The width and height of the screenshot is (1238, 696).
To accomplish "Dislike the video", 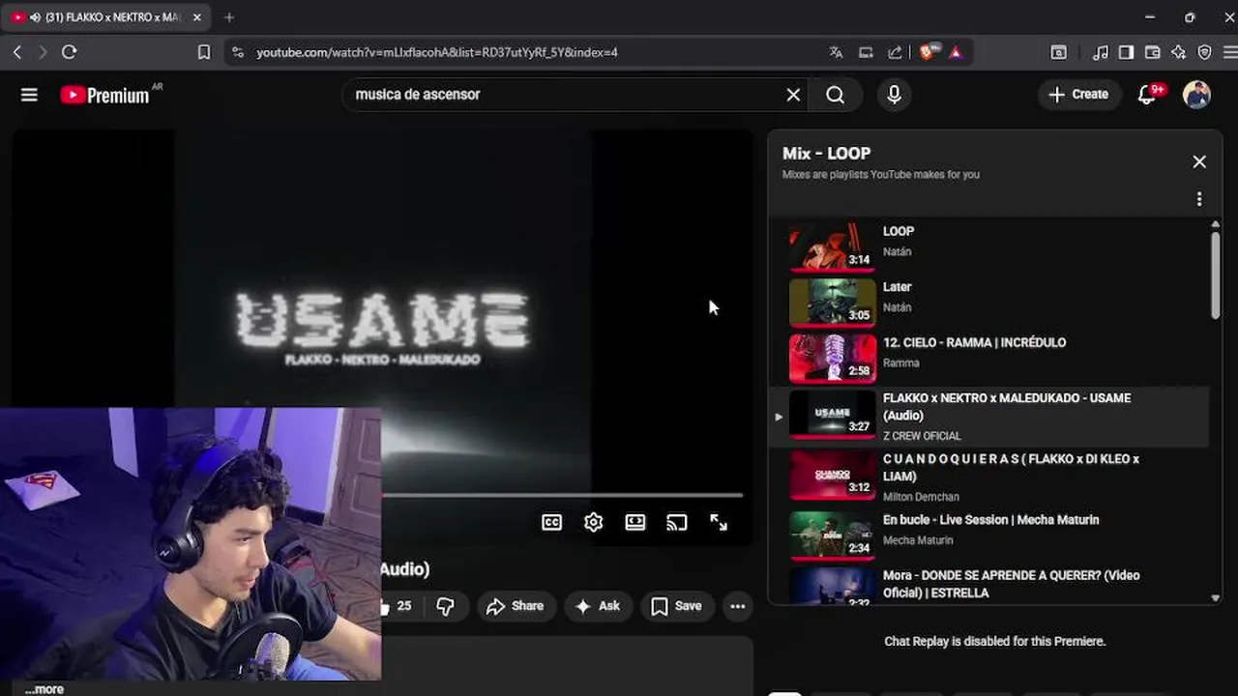I will (x=446, y=606).
